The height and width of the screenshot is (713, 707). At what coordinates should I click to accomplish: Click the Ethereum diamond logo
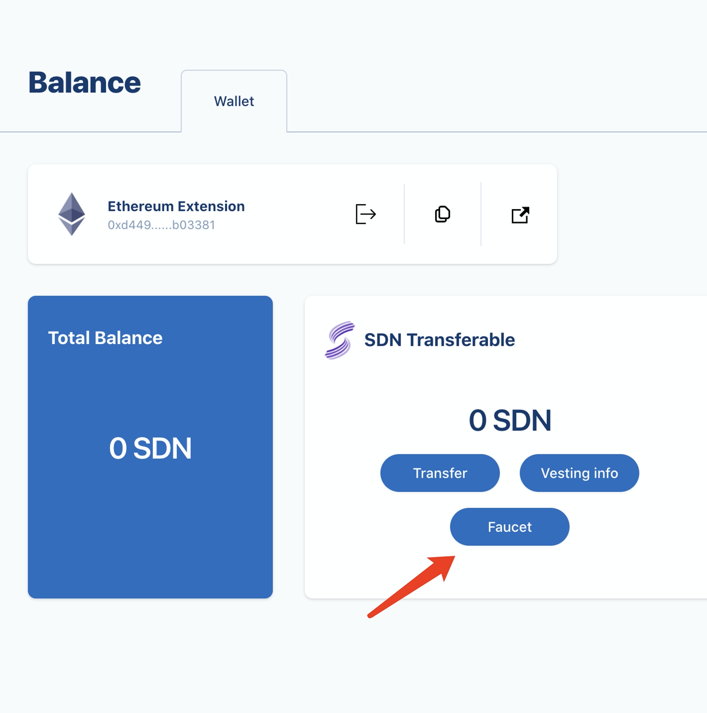[72, 214]
